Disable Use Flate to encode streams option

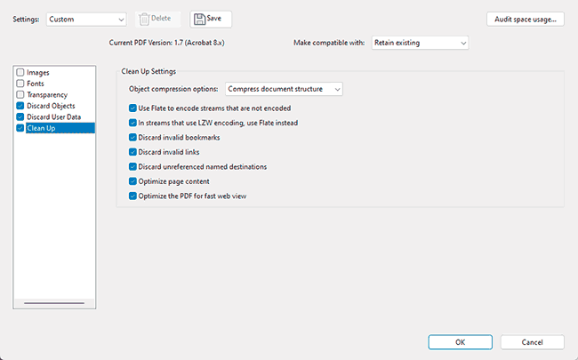click(132, 108)
